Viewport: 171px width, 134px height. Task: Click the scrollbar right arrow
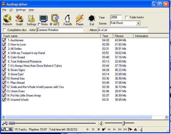[x=167, y=117]
